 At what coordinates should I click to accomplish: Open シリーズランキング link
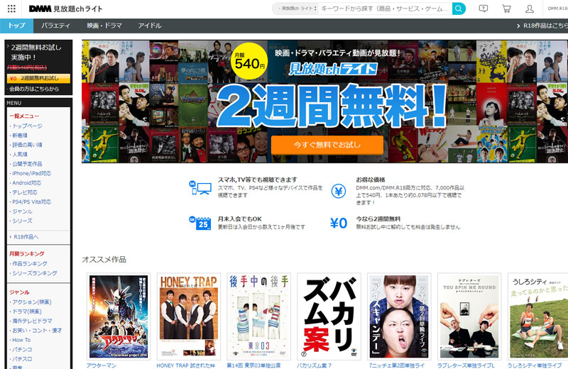pos(35,273)
